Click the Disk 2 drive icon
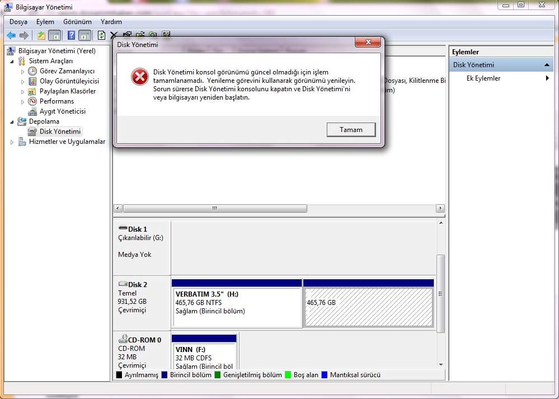This screenshot has width=559, height=399. pos(123,284)
